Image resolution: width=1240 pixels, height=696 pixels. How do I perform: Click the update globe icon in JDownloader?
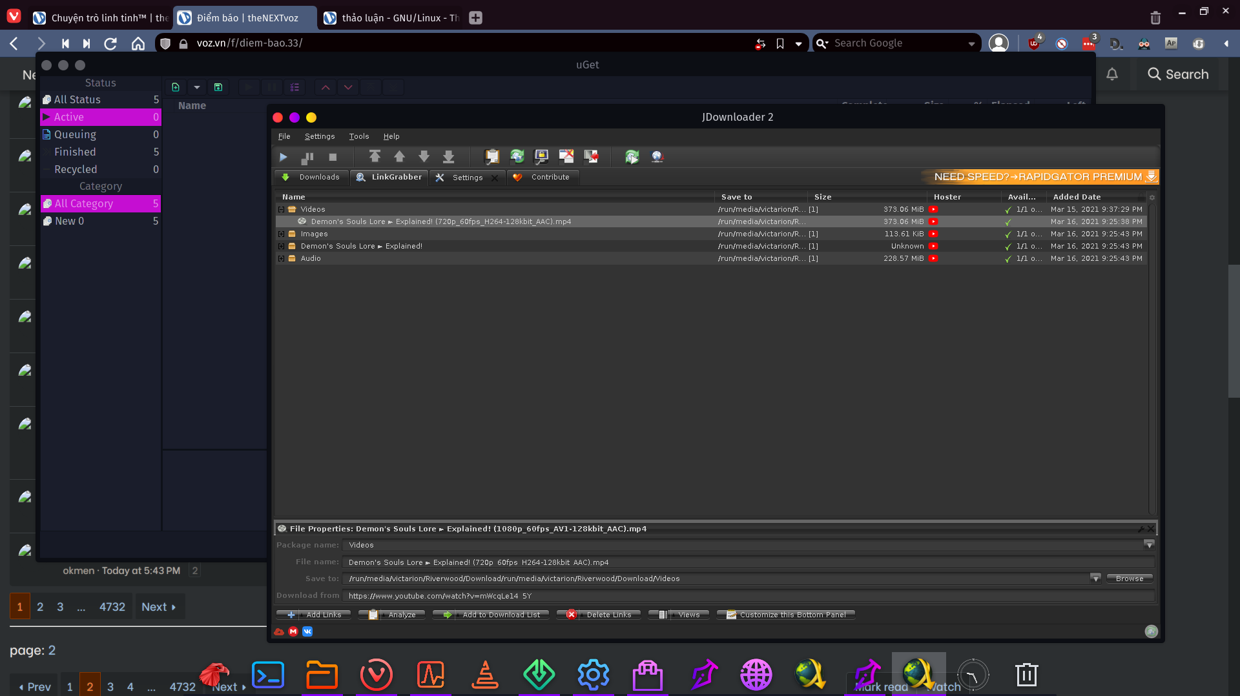pos(657,156)
